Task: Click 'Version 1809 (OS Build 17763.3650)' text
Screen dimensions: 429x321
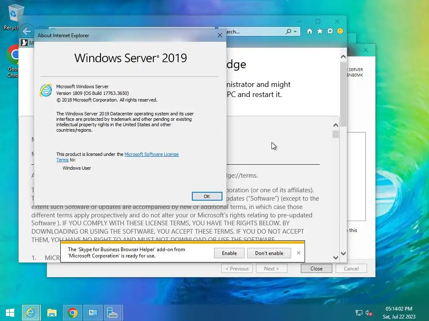Action: click(93, 93)
